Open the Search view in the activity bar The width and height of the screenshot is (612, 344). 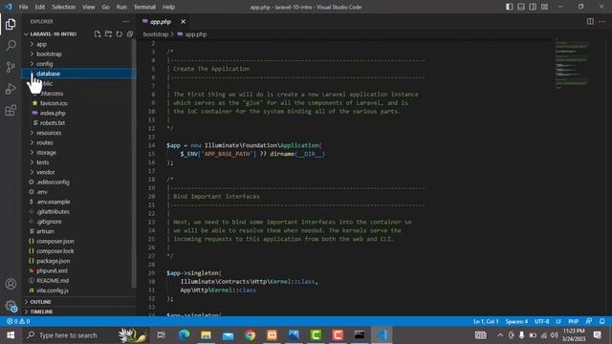(x=11, y=46)
